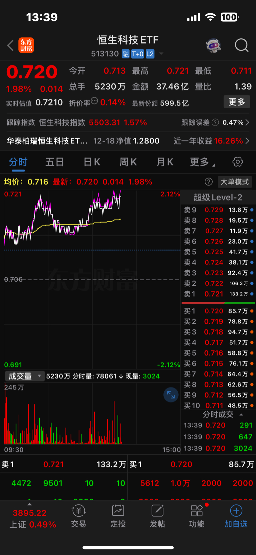The image size is (256, 555).
Task: Select 卖9 row at 0.729
Action: pyautogui.click(x=219, y=210)
